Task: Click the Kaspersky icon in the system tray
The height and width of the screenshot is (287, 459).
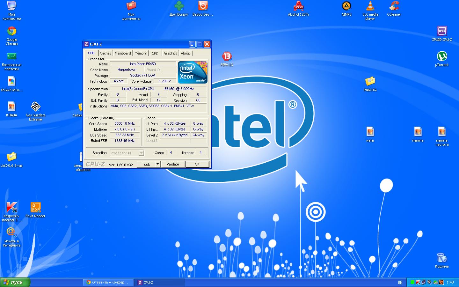Action: click(418, 282)
